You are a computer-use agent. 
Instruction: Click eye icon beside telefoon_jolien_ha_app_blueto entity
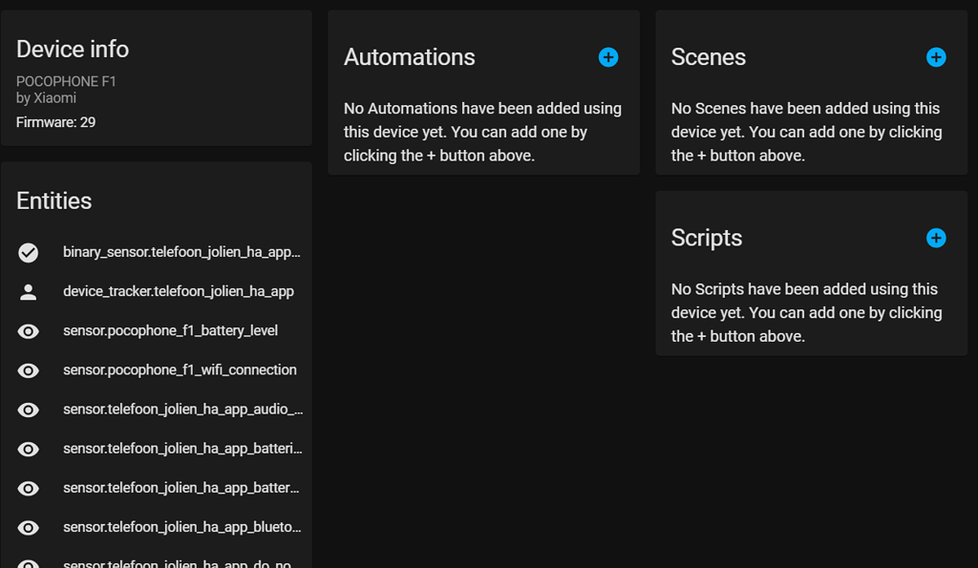pos(28,528)
